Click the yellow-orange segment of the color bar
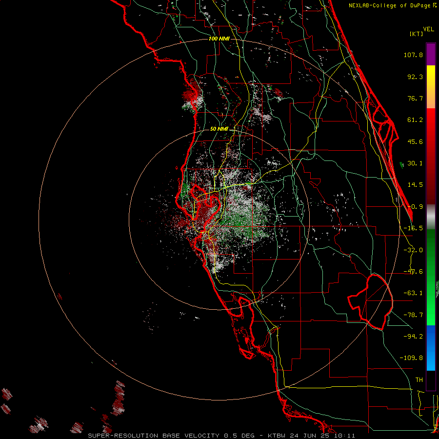Screen dimensions: 439x439 coord(431,87)
